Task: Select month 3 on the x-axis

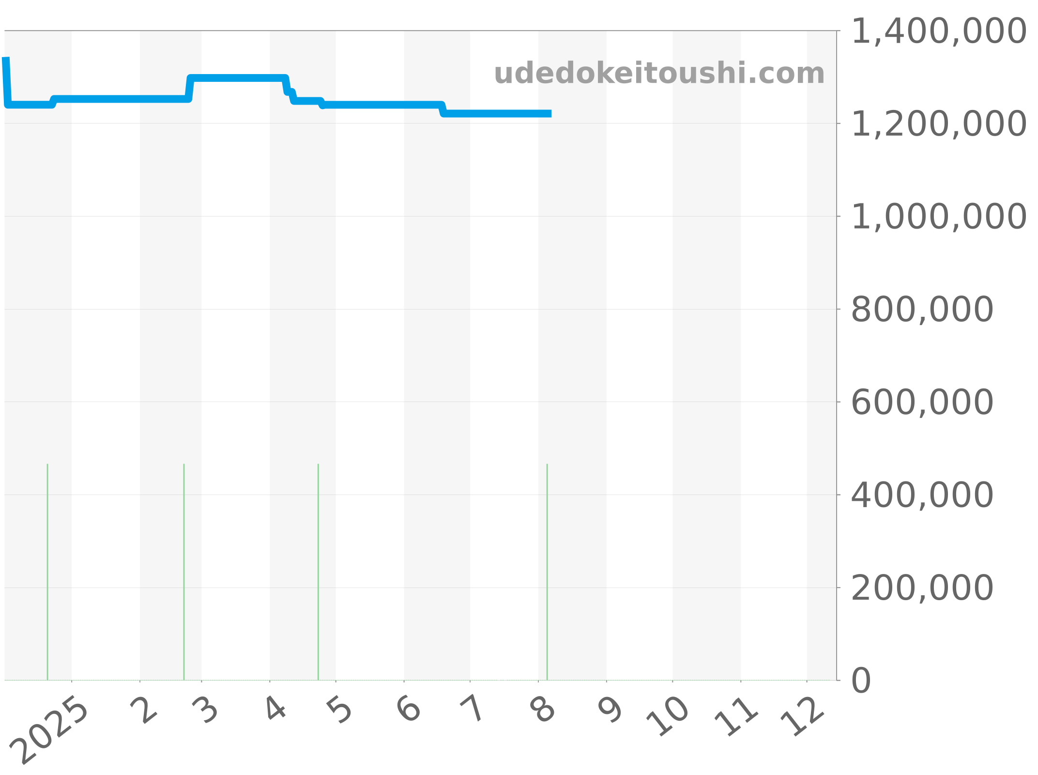Action: pos(206,711)
